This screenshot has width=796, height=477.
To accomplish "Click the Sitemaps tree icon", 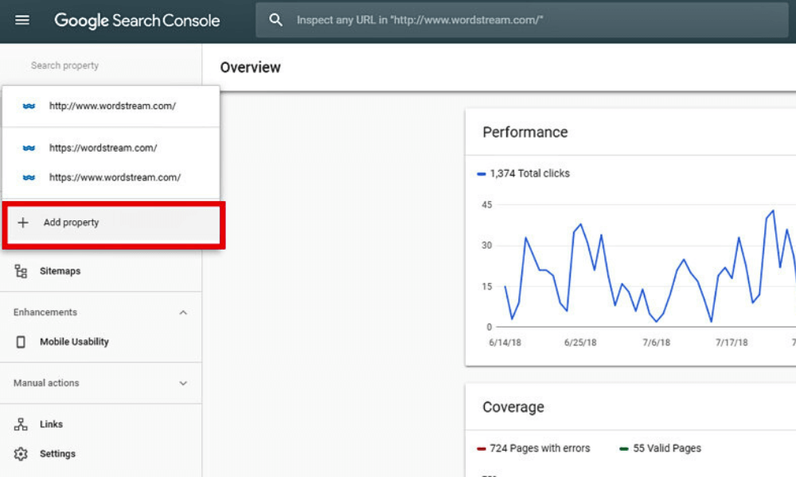I will pos(21,271).
